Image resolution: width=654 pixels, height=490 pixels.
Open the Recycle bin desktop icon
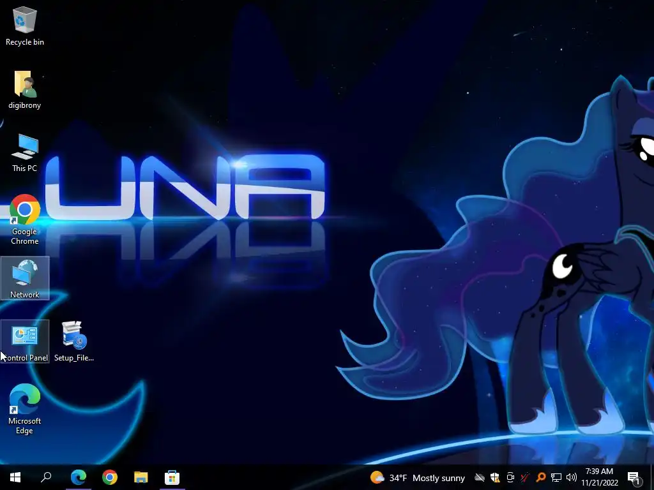point(25,26)
